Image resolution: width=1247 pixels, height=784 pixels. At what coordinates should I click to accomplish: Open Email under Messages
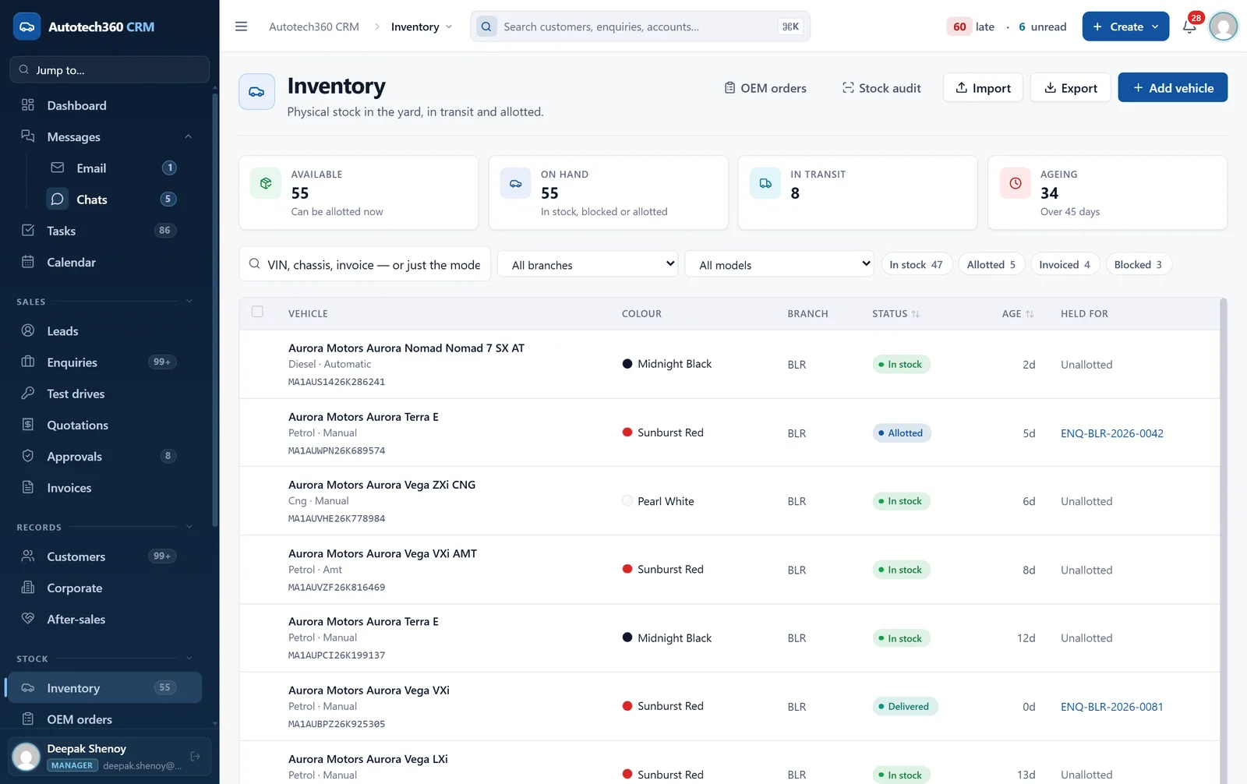point(114,168)
